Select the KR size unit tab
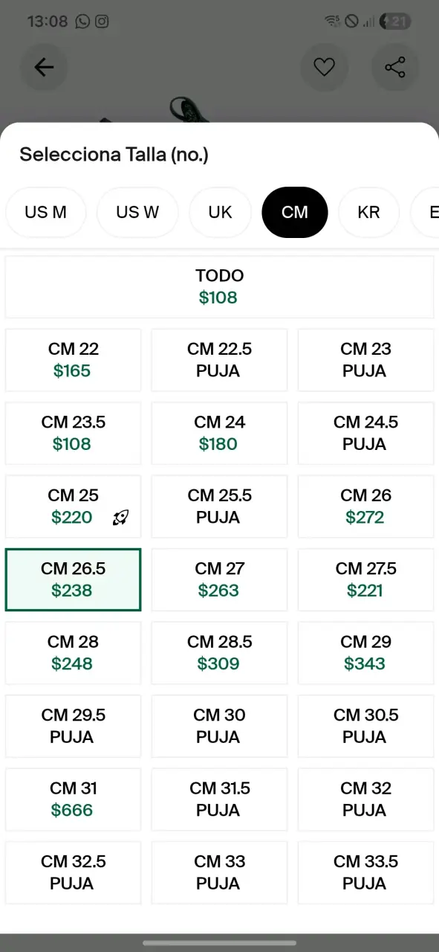Screen dimensions: 439x952 pyautogui.click(x=368, y=212)
